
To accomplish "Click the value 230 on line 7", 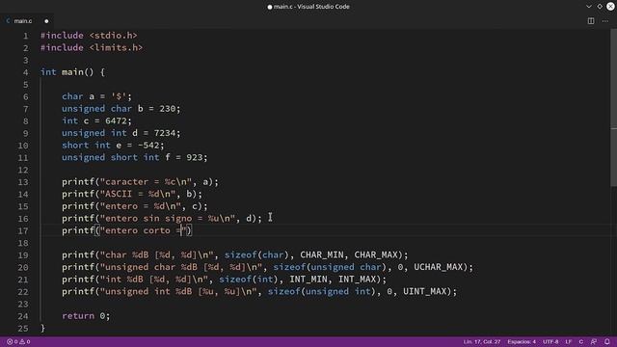I will click(x=168, y=109).
